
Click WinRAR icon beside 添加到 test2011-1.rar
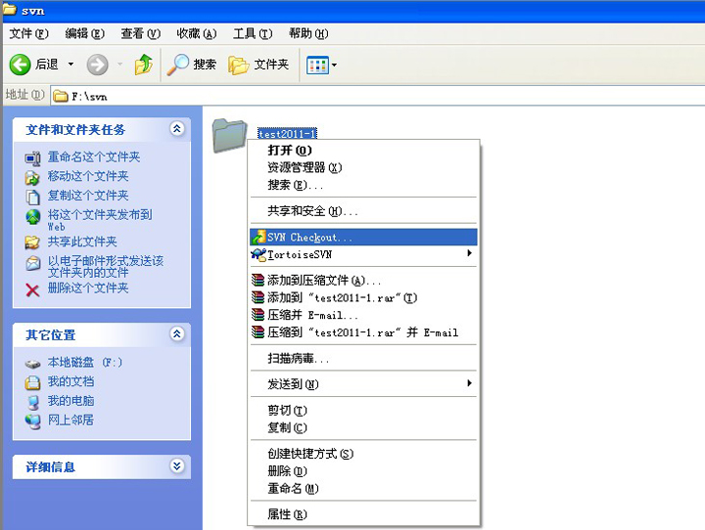[258, 297]
